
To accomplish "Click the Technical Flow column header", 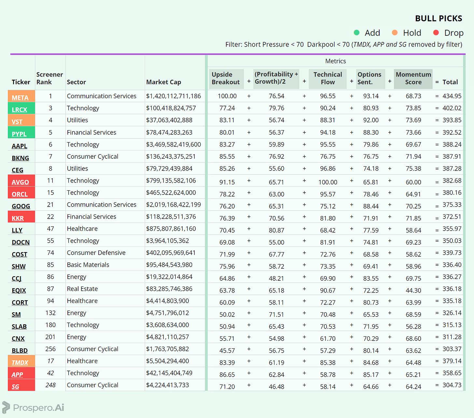I will [x=328, y=78].
